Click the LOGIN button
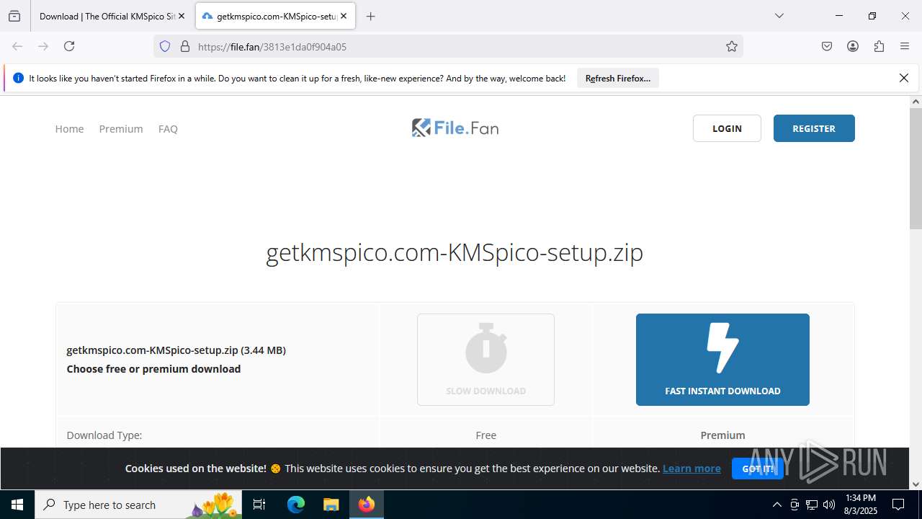Screen dimensions: 922x519 point(727,128)
